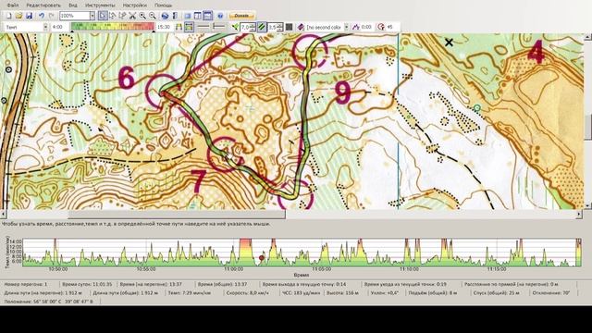Image resolution: width=592 pixels, height=333 pixels.
Task: Click the 11:00:00 time label in graph
Action: pos(233,269)
